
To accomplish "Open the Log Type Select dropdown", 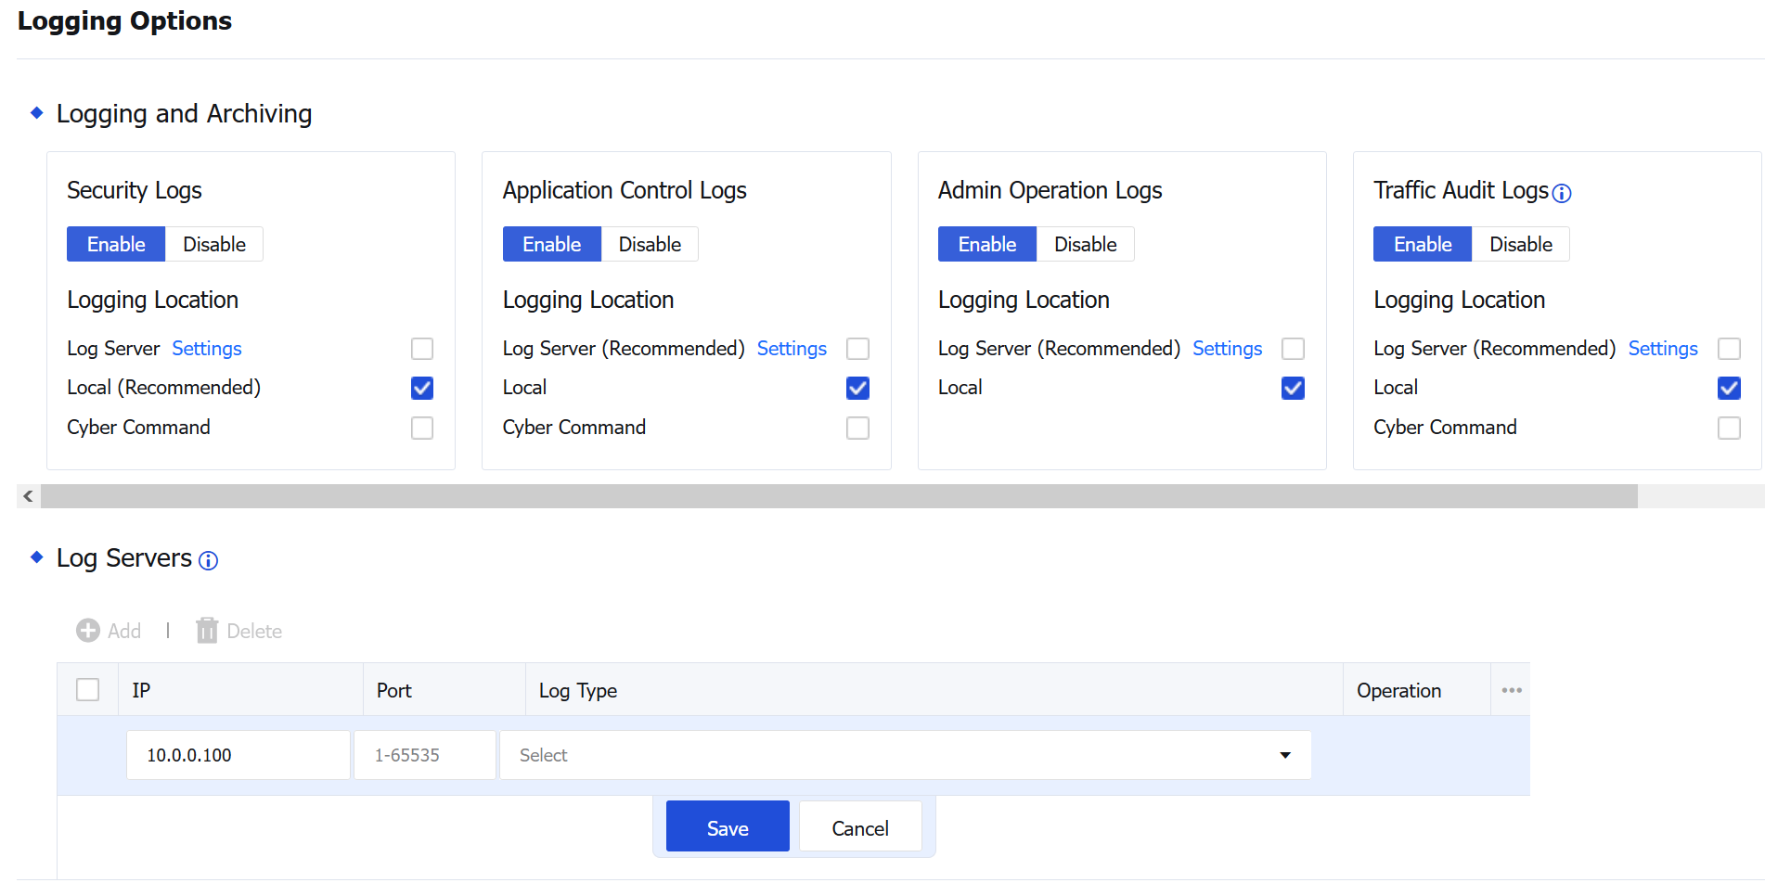I will (x=905, y=755).
